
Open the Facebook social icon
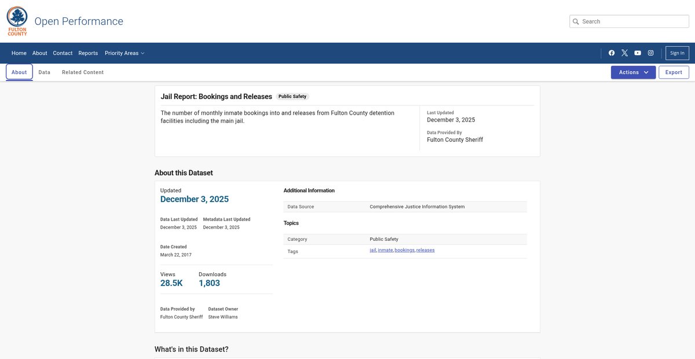tap(612, 53)
